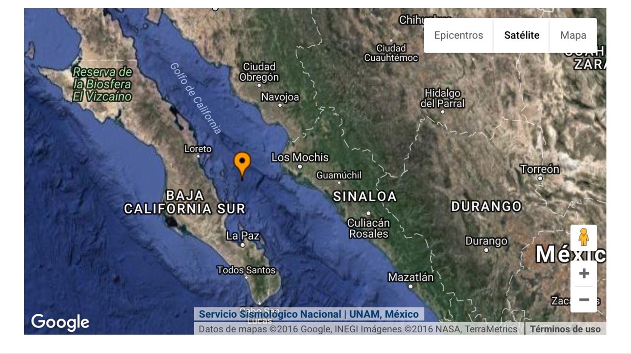
Task: Zoom in with the plus button
Action: point(584,274)
